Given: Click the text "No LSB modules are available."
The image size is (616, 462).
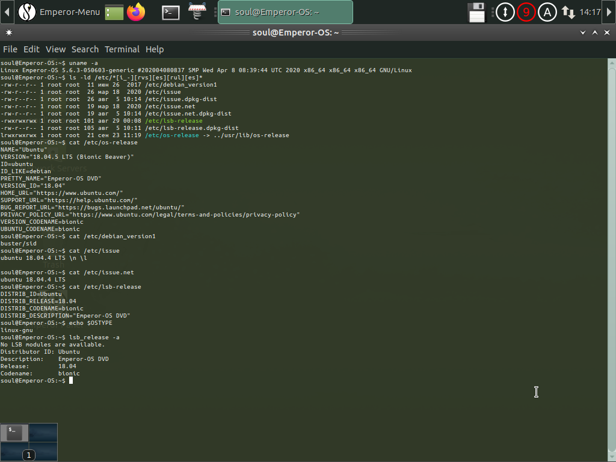Looking at the screenshot, I should (x=53, y=345).
